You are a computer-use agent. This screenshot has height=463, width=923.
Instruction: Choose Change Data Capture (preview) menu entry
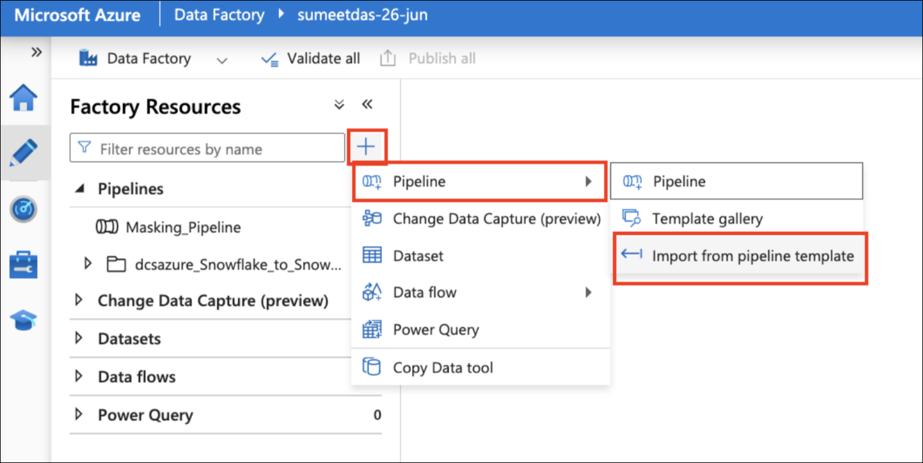(480, 219)
